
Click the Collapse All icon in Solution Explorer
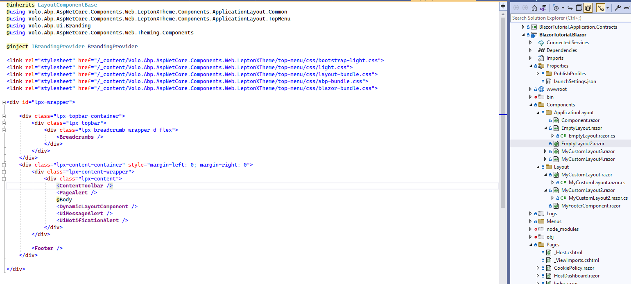coord(579,8)
